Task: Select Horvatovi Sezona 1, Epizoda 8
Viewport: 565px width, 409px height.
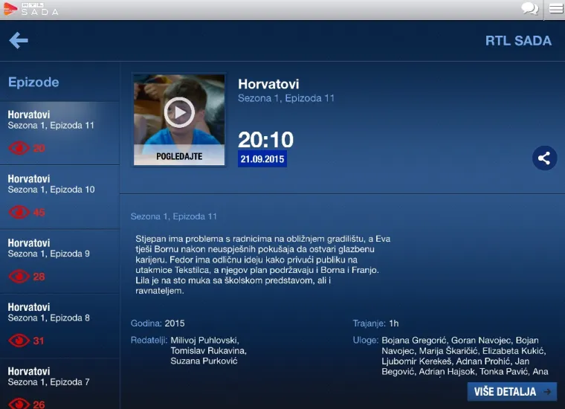Action: [x=59, y=326]
